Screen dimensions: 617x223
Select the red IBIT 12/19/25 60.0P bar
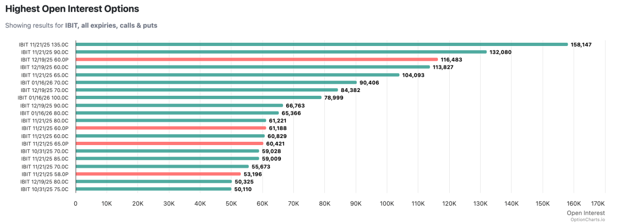tap(257, 60)
